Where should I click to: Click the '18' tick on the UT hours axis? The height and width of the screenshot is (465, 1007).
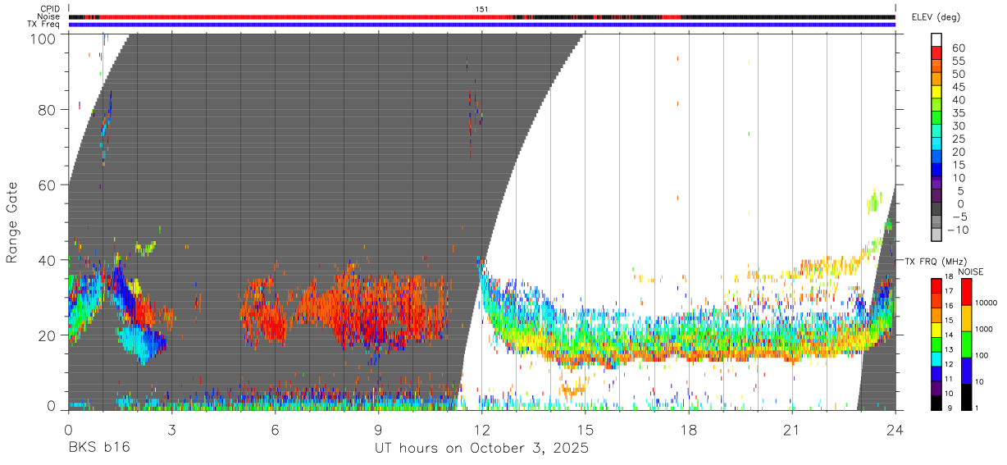pyautogui.click(x=688, y=430)
